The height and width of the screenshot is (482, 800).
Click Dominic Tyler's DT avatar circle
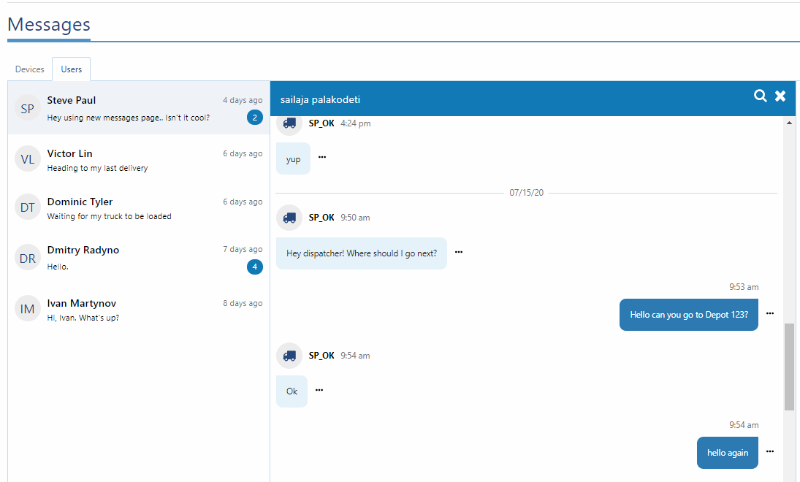pyautogui.click(x=27, y=207)
